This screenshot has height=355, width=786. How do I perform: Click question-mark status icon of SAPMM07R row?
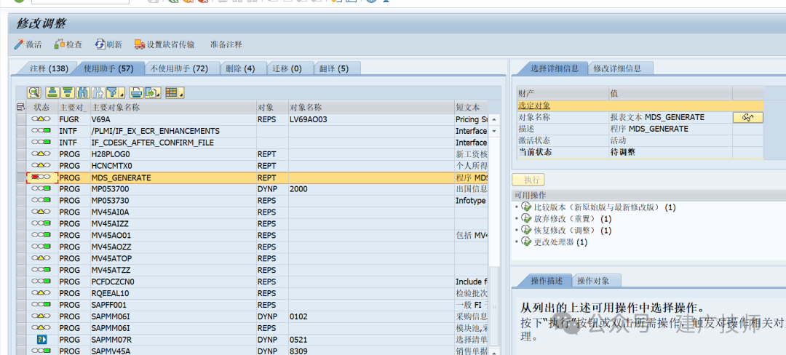pyautogui.click(x=41, y=340)
